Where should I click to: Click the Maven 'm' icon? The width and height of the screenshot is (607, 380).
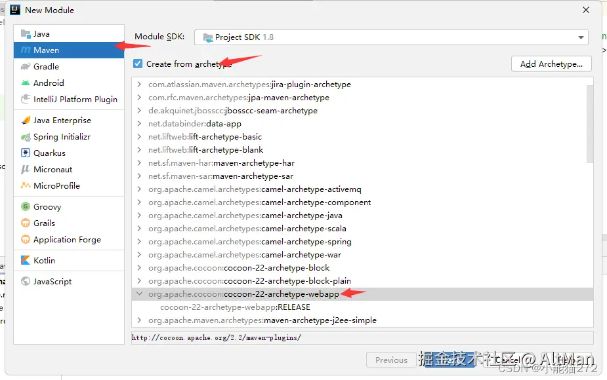tap(26, 50)
